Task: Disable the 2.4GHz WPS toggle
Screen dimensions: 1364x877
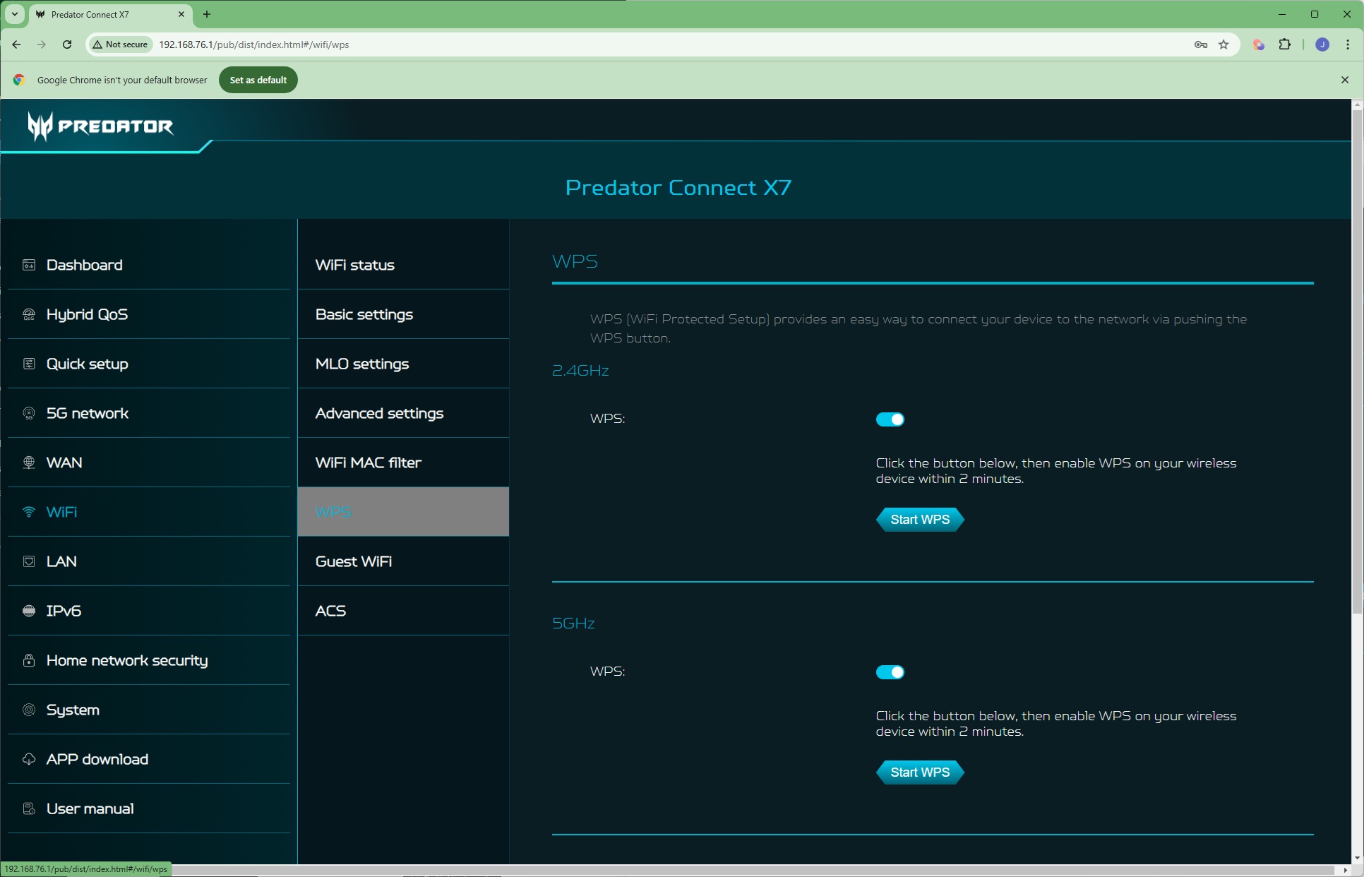Action: pyautogui.click(x=890, y=419)
